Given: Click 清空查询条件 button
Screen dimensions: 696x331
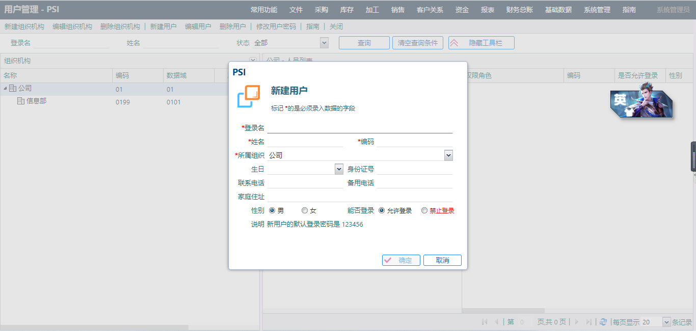Looking at the screenshot, I should (x=418, y=43).
